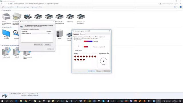The image size is (183, 103).
Task: Navigate back with the back arrow
Action: (x=2, y=4)
